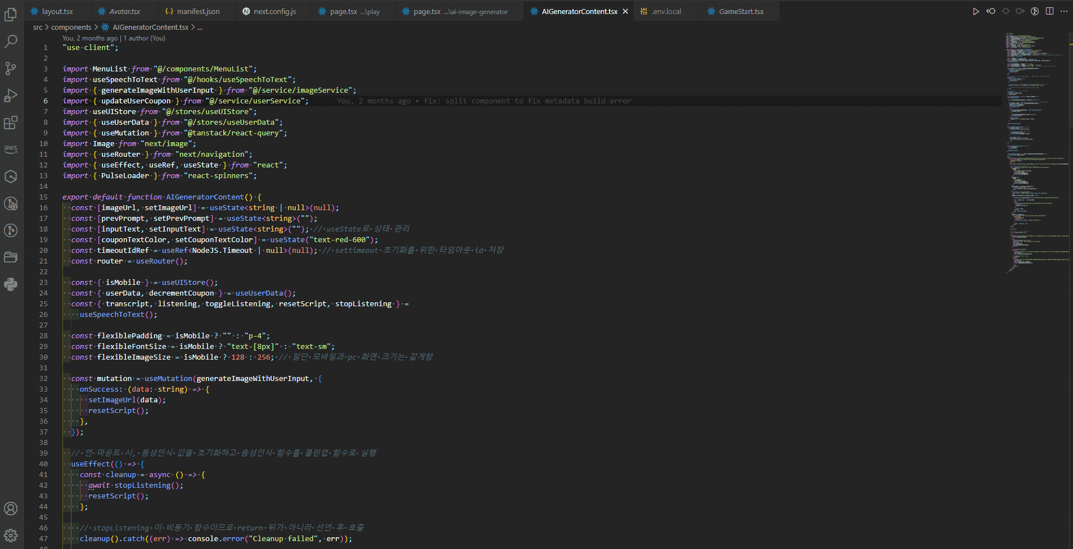The width and height of the screenshot is (1073, 549).
Task: Open the Manage settings gear
Action: 11,535
